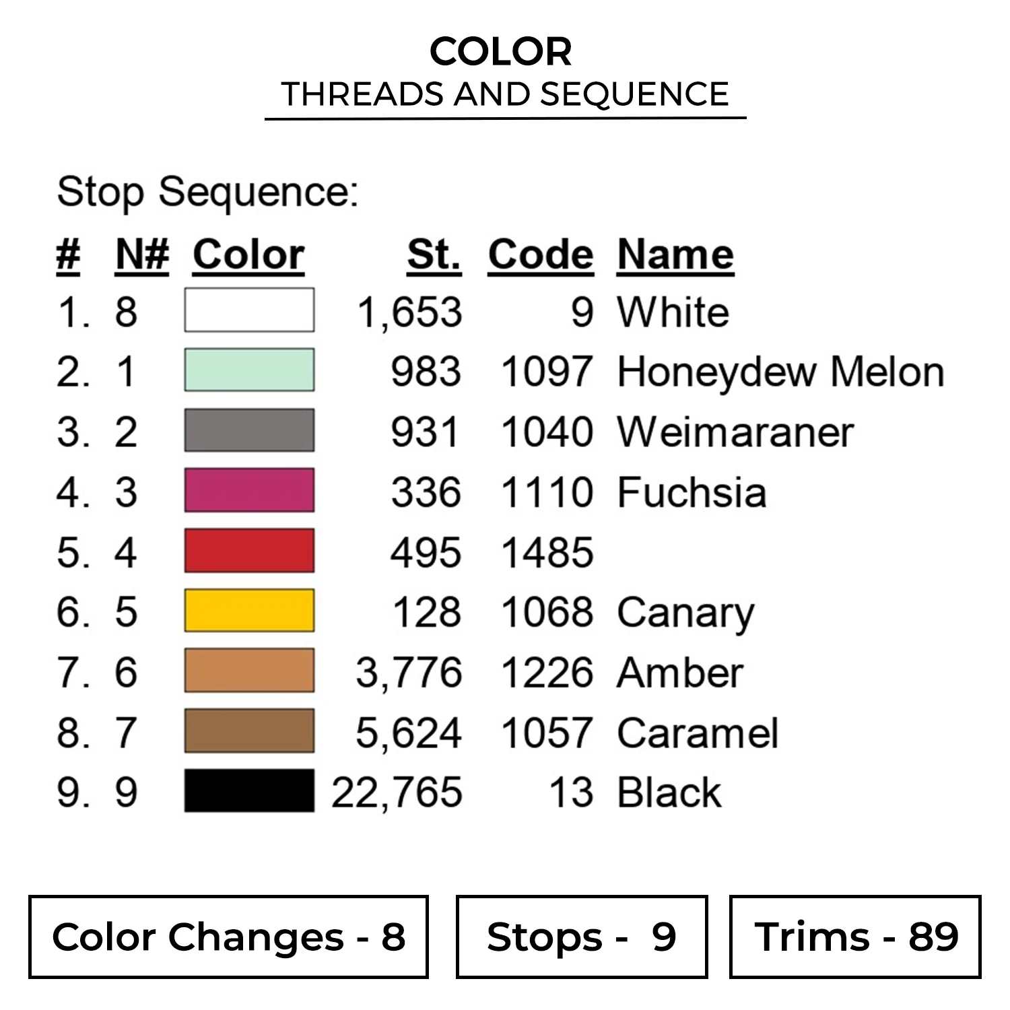The image size is (1010, 1010).
Task: Select the Trims - 89 box
Action: (x=855, y=937)
